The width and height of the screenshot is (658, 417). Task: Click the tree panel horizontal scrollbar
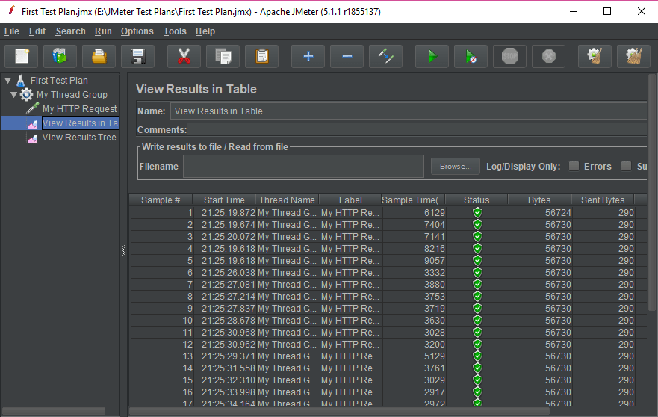point(54,411)
